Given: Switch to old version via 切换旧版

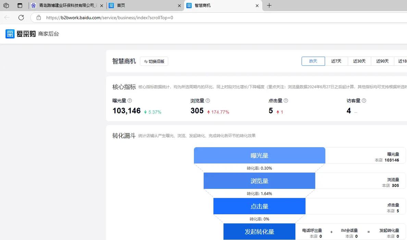Looking at the screenshot, I should (x=154, y=61).
